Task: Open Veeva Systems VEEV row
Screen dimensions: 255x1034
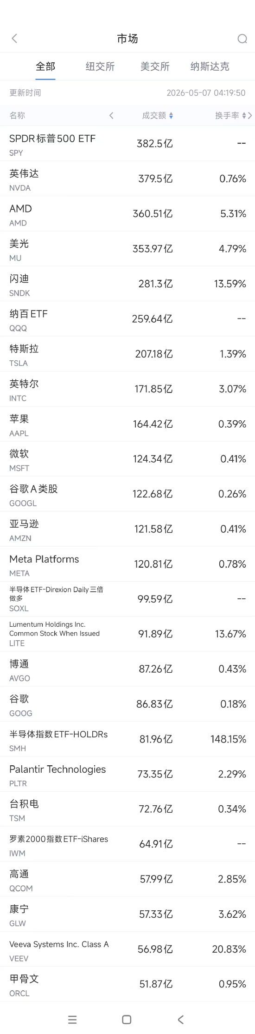Action: tap(127, 949)
